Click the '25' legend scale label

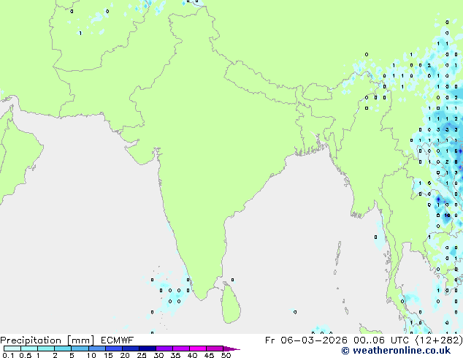coord(142,355)
